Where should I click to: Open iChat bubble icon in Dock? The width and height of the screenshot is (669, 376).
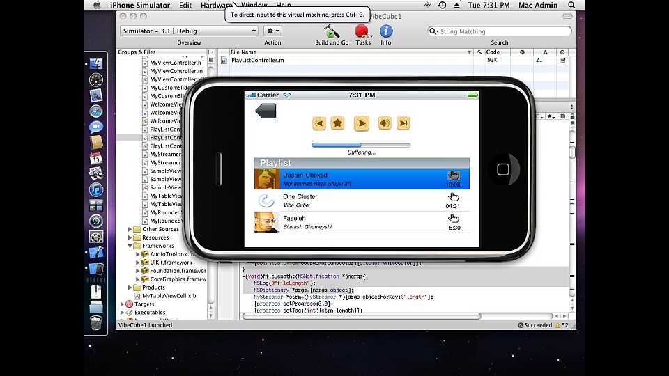pos(96,127)
